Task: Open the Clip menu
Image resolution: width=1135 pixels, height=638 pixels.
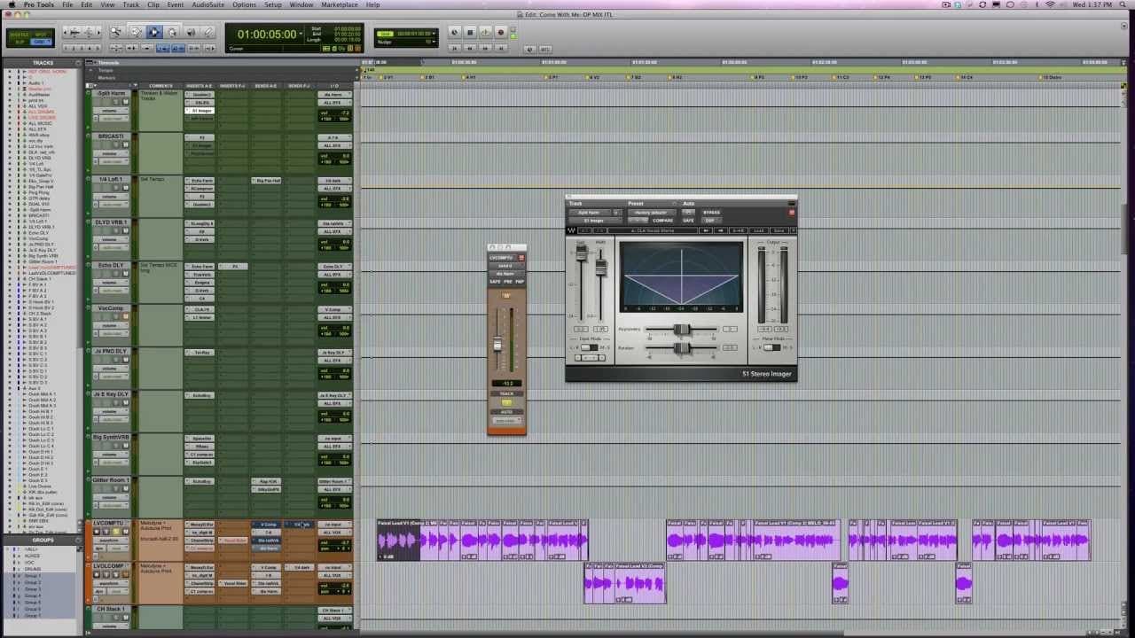Action: (x=153, y=4)
